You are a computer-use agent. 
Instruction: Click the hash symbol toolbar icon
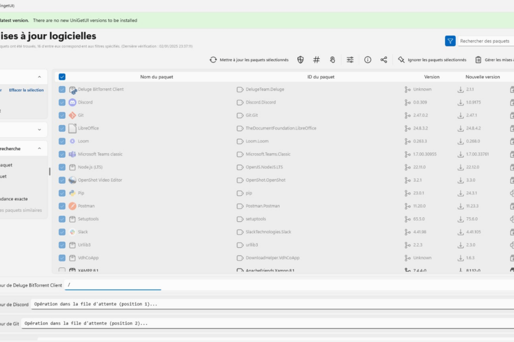[317, 60]
